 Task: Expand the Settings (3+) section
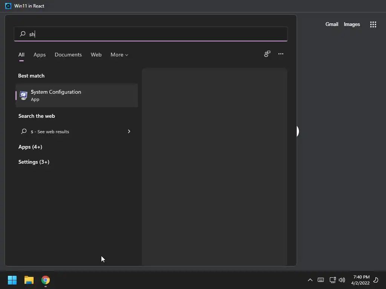pos(34,162)
